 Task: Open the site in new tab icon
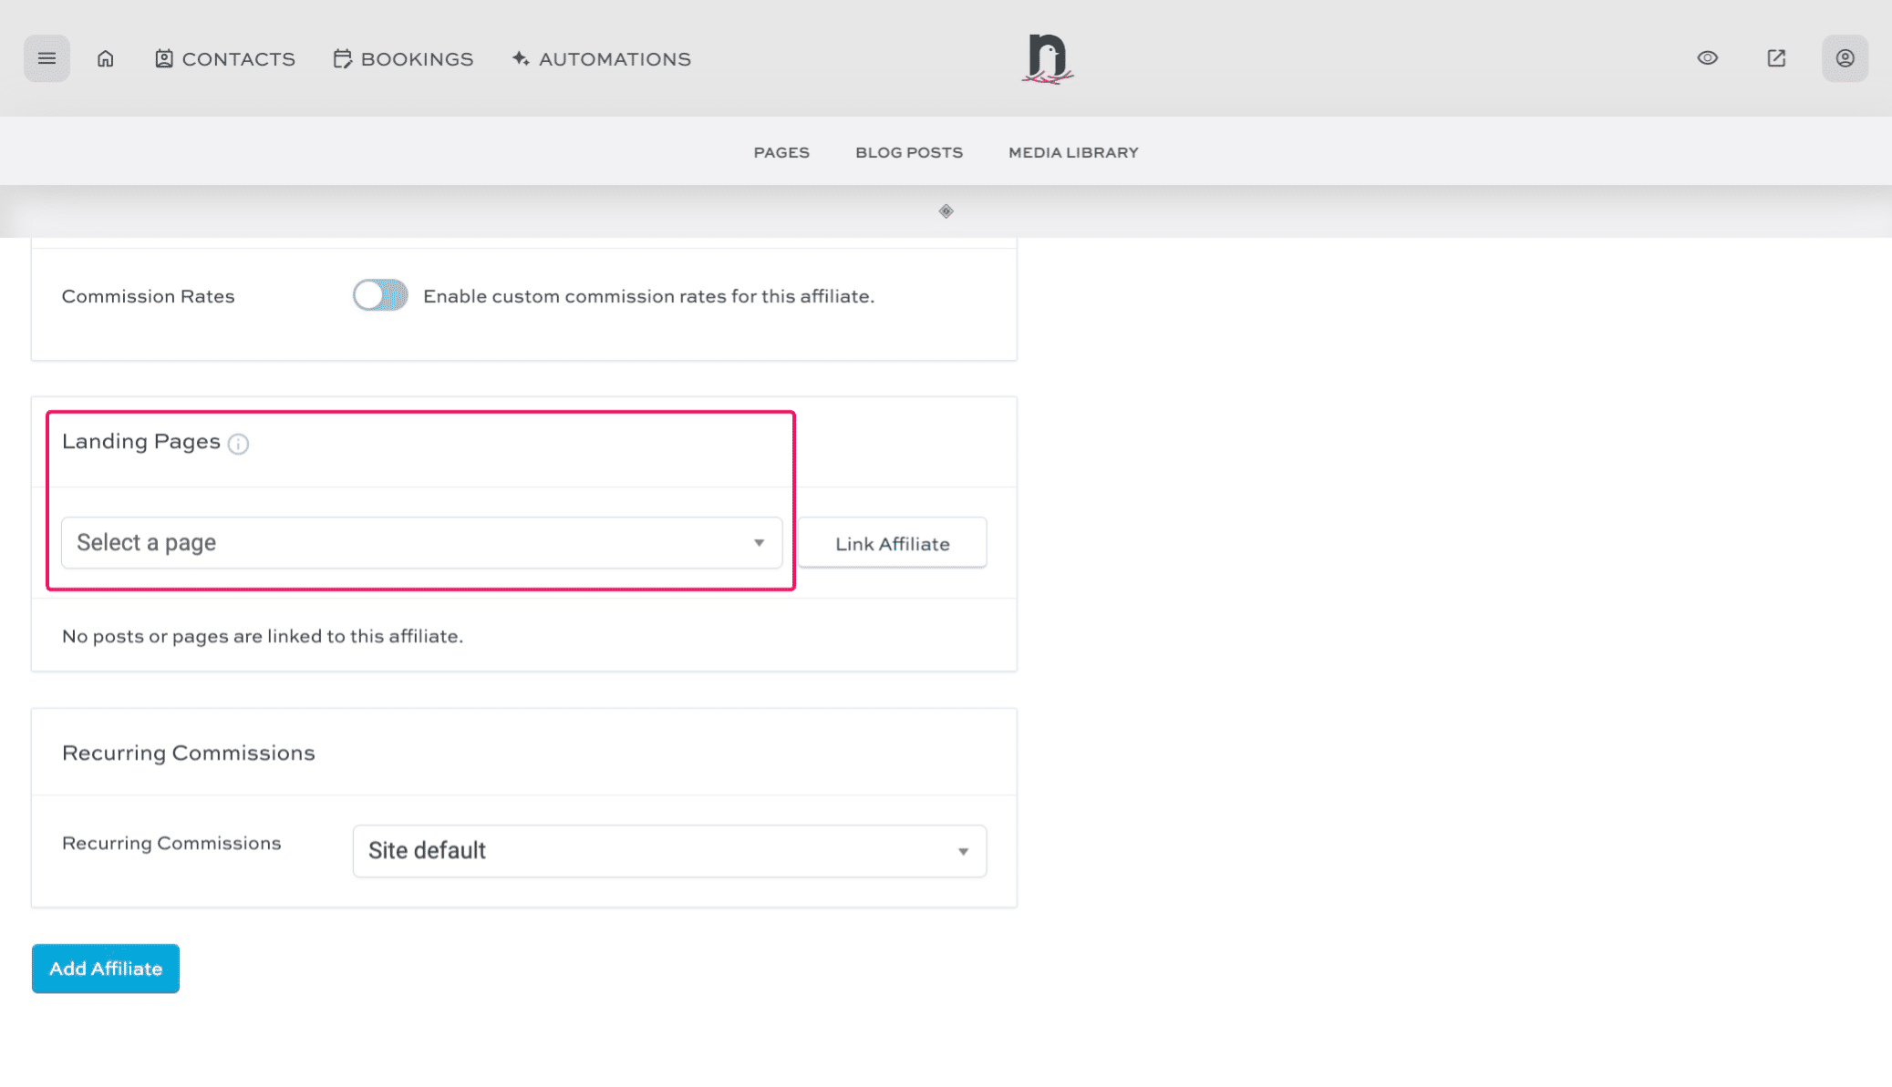1775,57
